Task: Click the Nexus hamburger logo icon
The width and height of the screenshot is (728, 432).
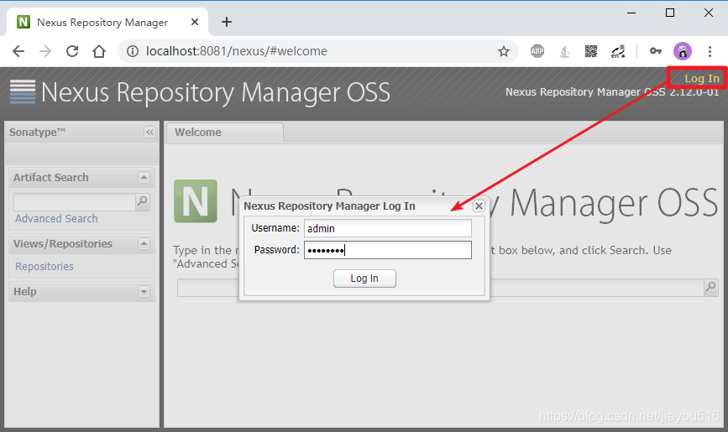Action: [23, 91]
